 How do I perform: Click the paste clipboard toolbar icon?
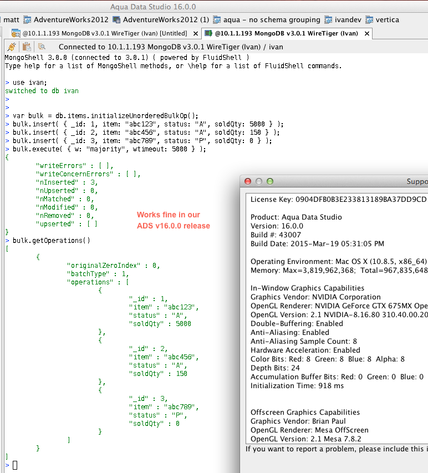(x=27, y=47)
